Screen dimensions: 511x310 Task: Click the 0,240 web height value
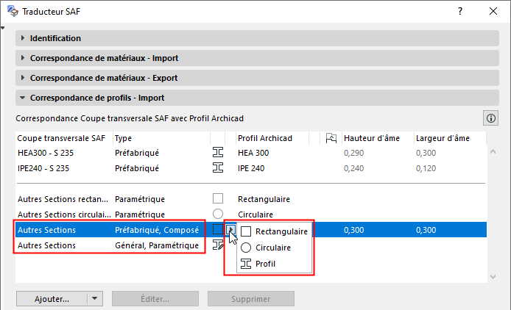pos(353,168)
